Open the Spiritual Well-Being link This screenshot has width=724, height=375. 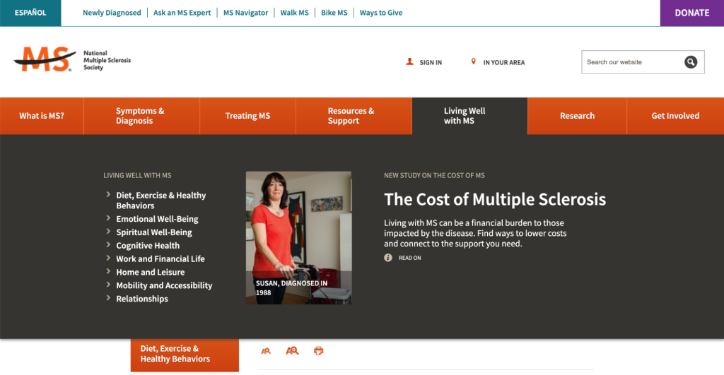pyautogui.click(x=153, y=232)
